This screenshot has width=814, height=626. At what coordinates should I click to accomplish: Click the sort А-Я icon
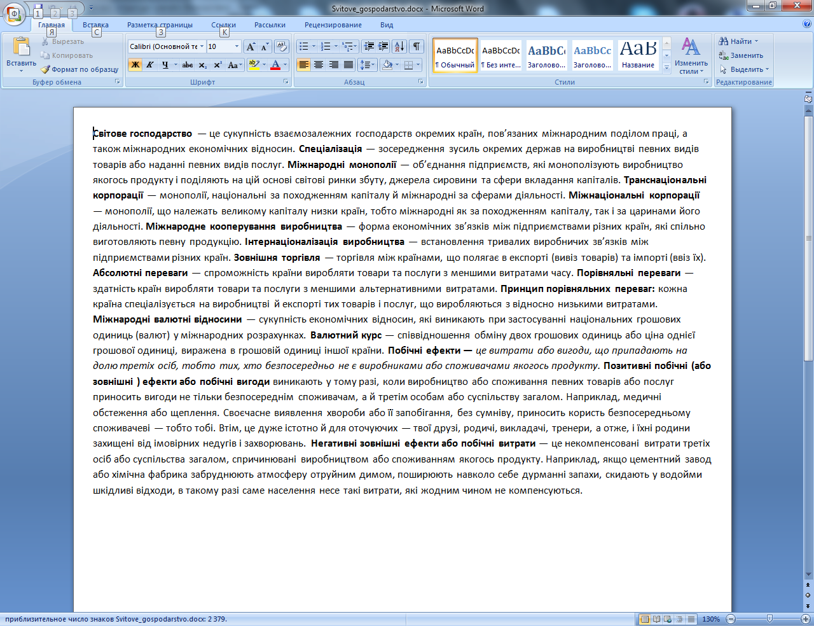click(x=399, y=46)
